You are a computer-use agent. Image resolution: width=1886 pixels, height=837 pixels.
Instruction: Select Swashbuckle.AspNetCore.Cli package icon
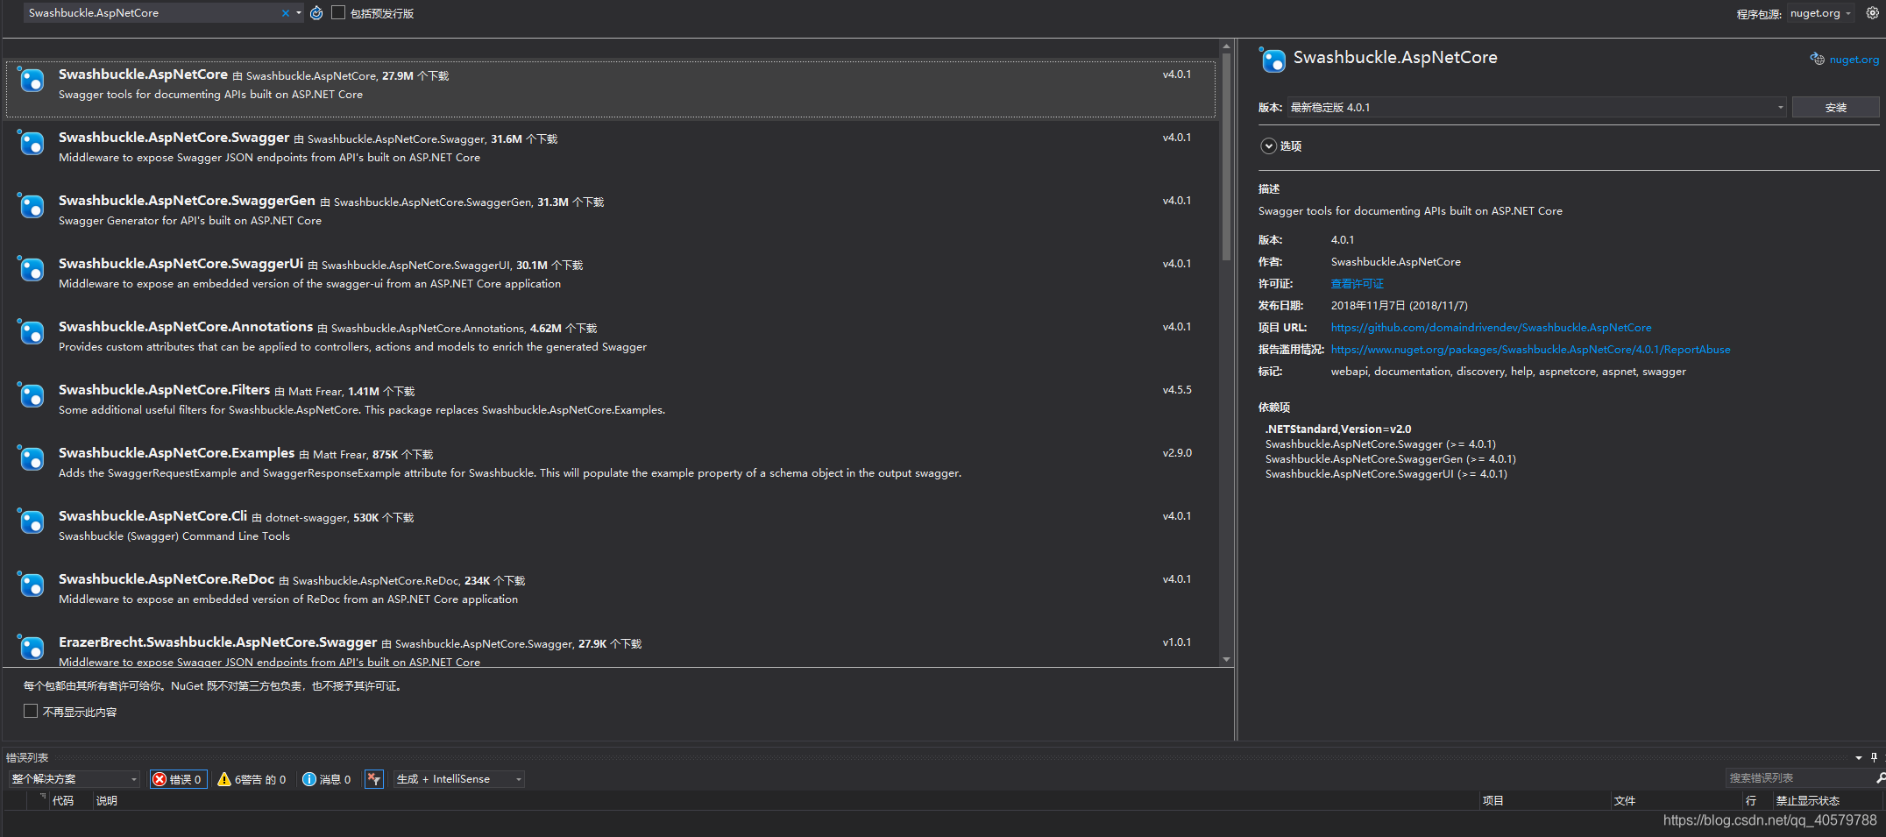click(x=32, y=521)
